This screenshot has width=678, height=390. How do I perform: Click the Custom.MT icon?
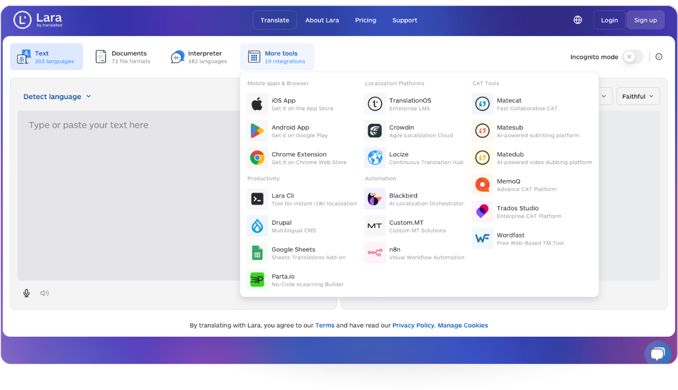click(375, 226)
